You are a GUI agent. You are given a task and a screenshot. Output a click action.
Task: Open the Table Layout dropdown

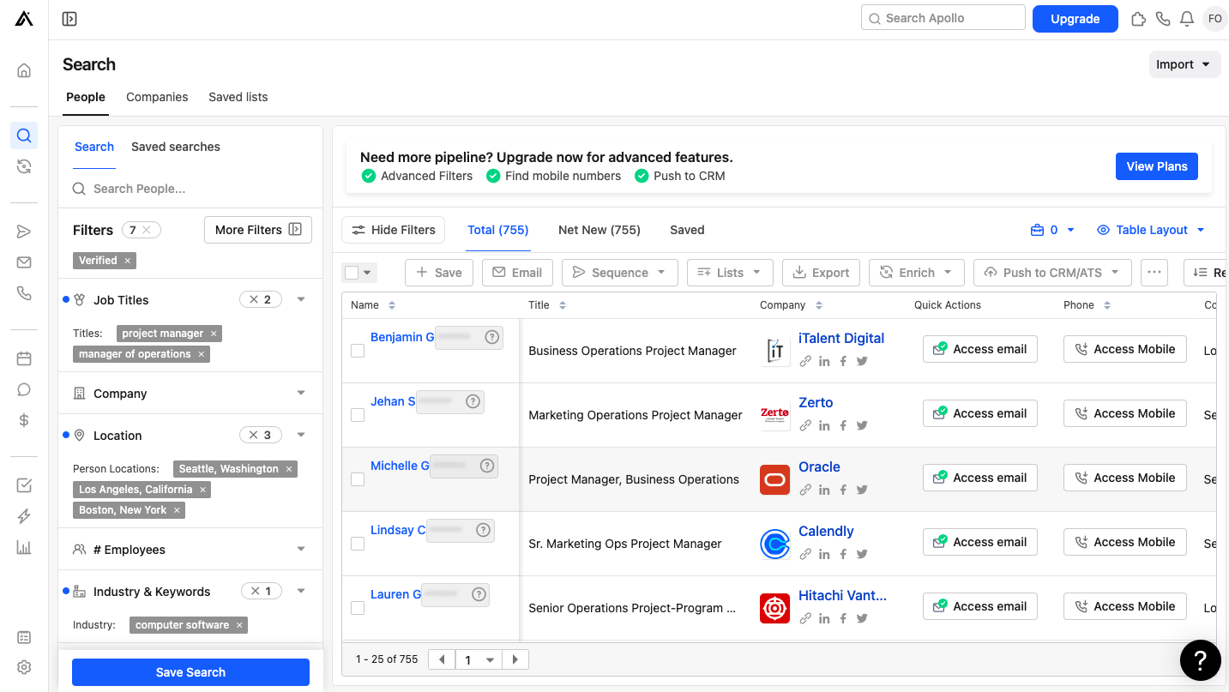pyautogui.click(x=1151, y=230)
